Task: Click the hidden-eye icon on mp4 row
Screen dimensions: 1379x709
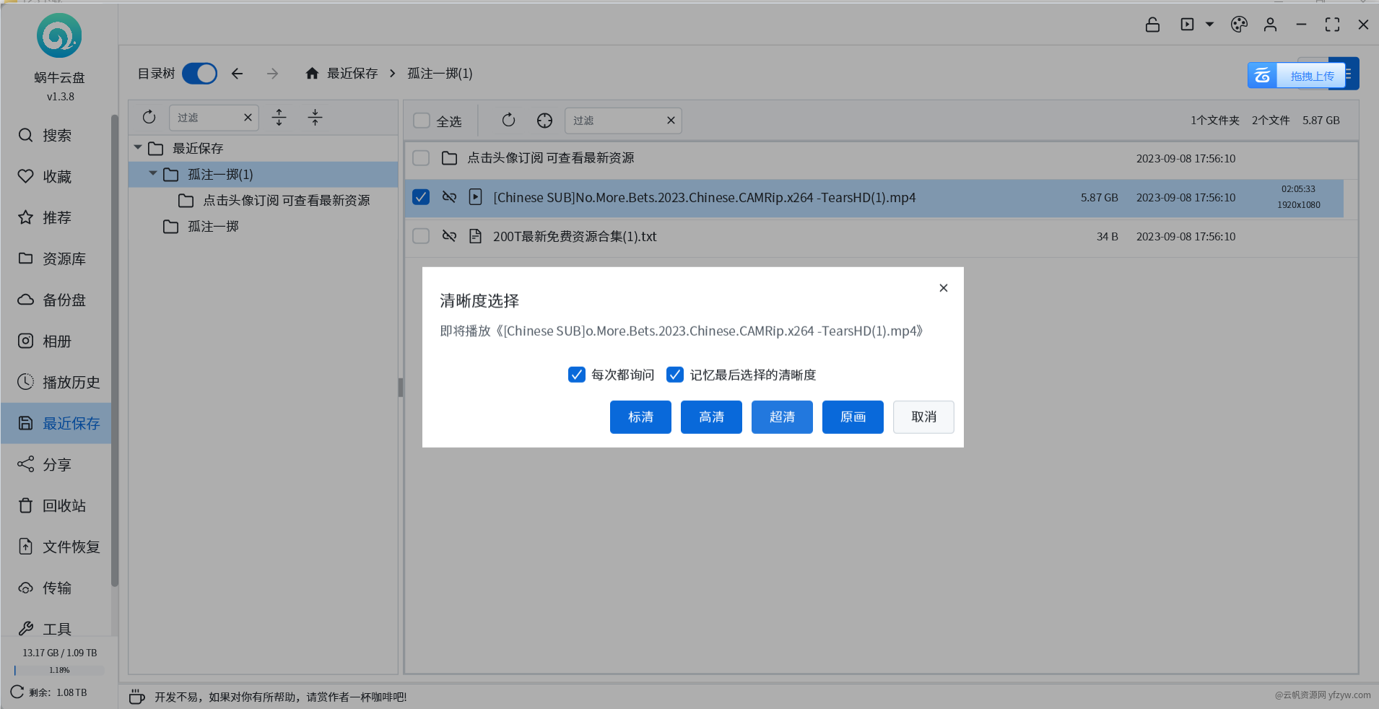Action: coord(449,197)
